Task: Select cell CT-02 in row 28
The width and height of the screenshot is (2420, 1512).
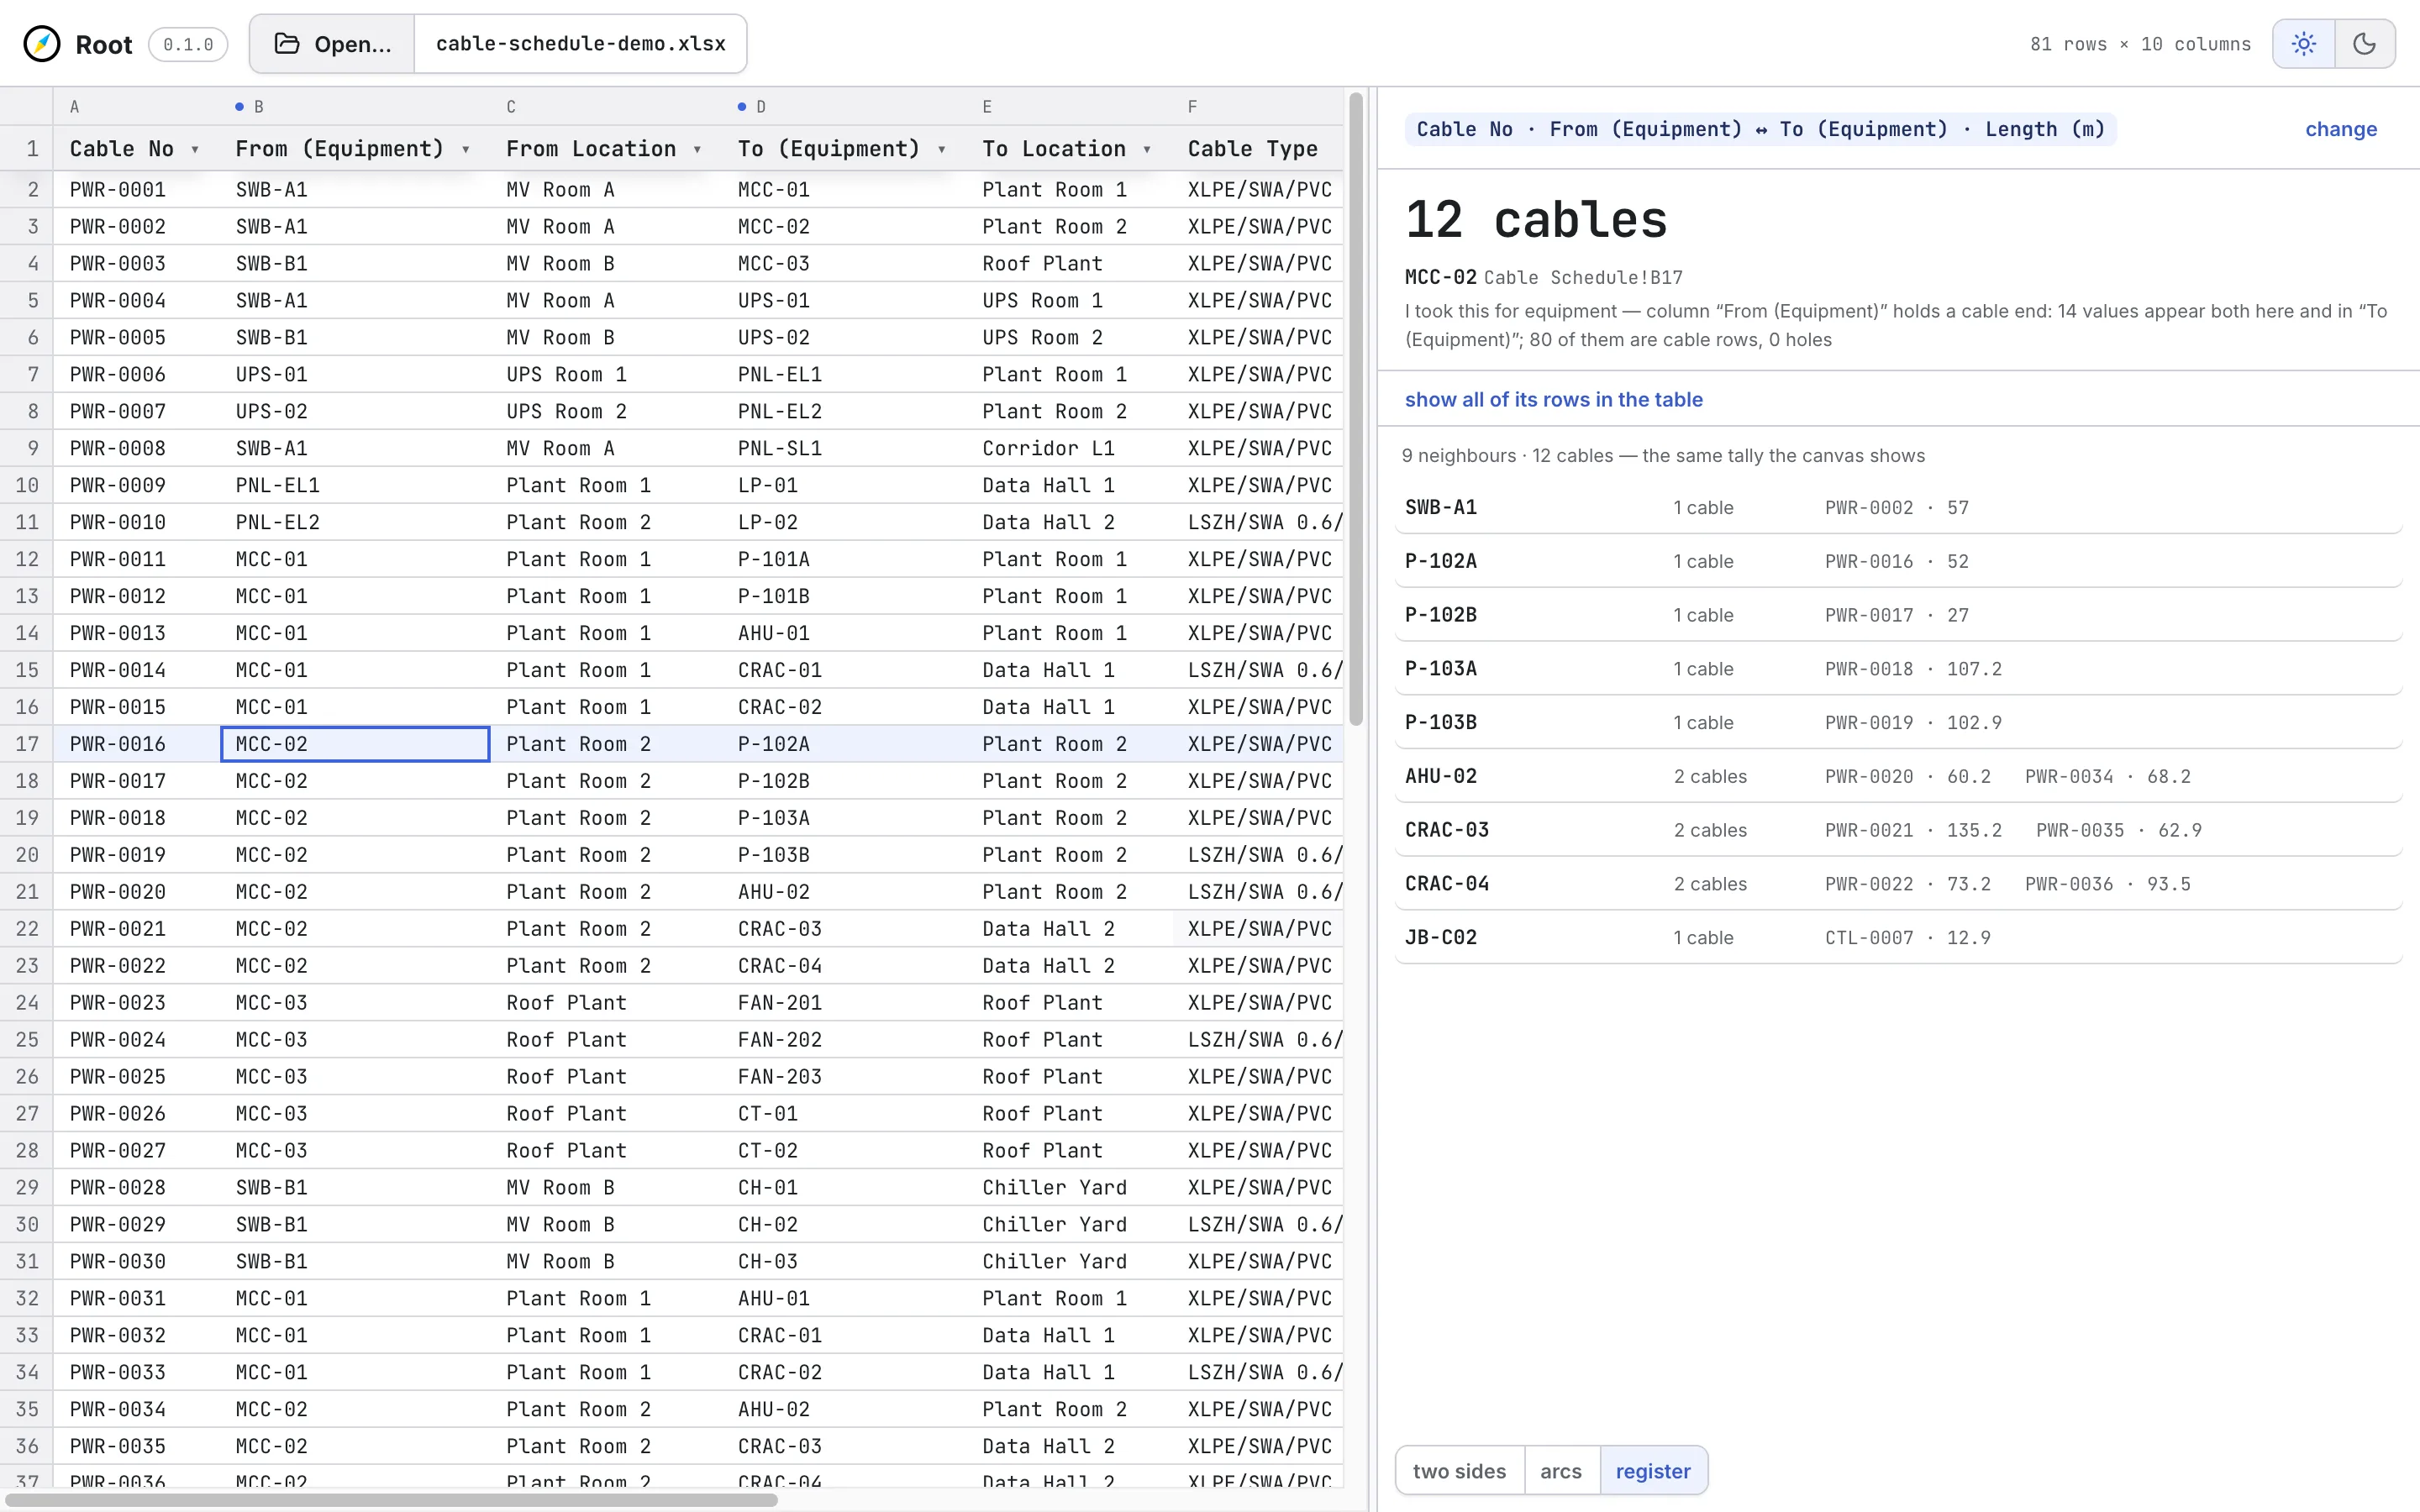Action: coord(844,1150)
